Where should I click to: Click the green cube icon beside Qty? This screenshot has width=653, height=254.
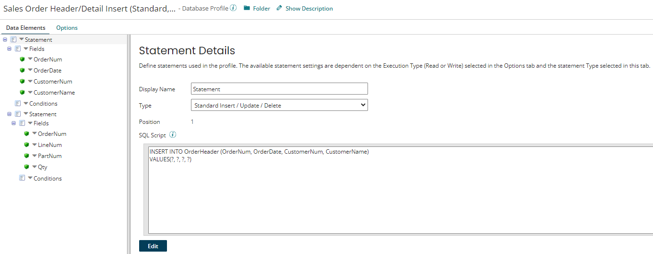(26, 167)
